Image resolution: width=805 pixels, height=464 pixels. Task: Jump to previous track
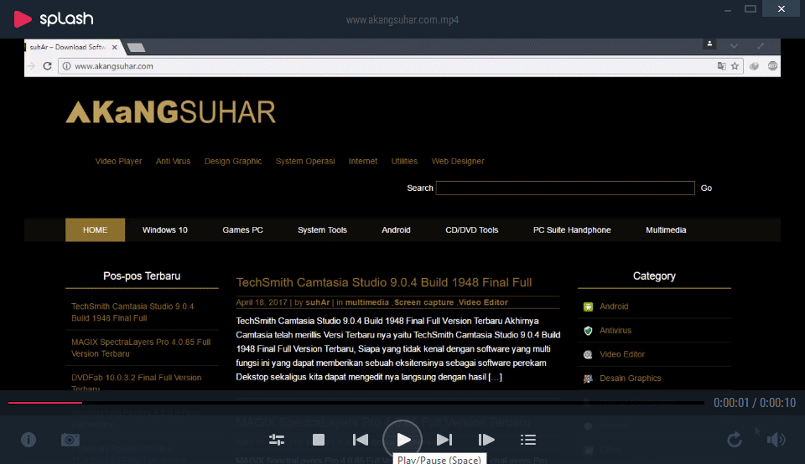click(x=361, y=440)
